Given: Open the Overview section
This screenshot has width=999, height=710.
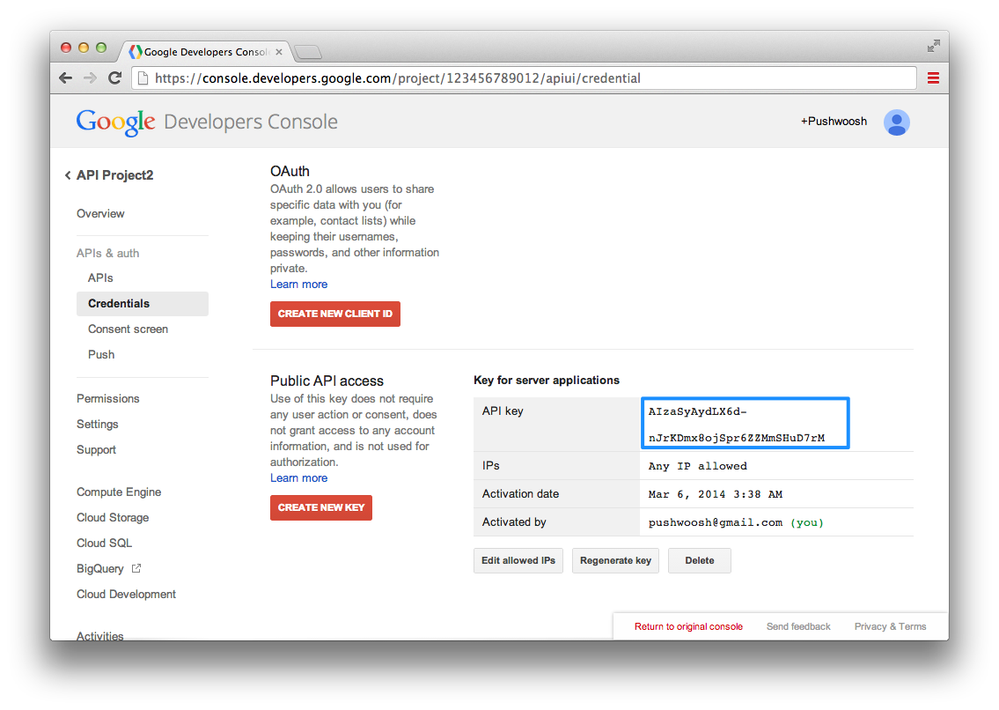Looking at the screenshot, I should click(100, 214).
